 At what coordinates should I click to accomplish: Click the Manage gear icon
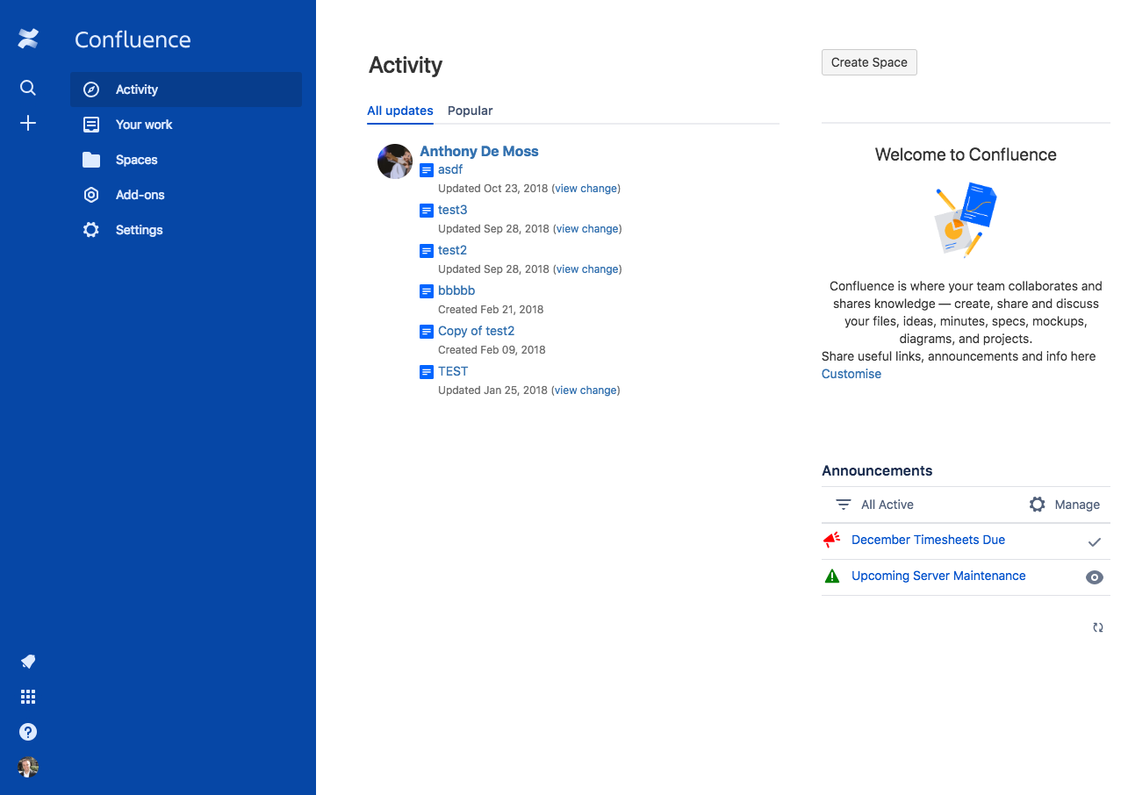tap(1038, 505)
